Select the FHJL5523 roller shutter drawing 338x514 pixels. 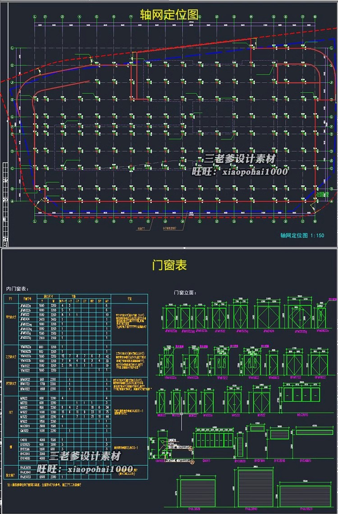305,495
